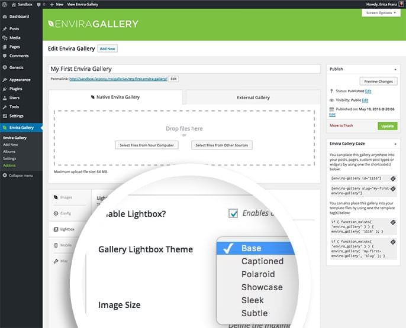Expand the Screen Options dropdown
The image size is (406, 328).
[x=381, y=12]
